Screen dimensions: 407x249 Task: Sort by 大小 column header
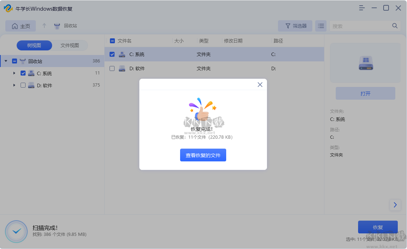pyautogui.click(x=179, y=41)
